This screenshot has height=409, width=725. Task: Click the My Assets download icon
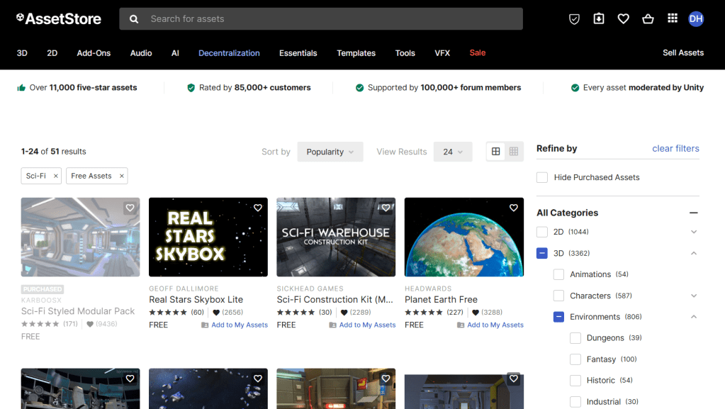coord(599,19)
